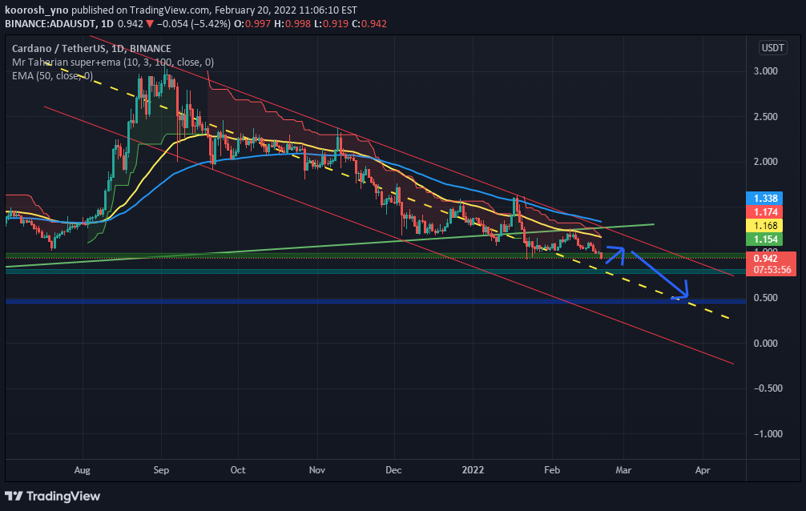Image resolution: width=806 pixels, height=511 pixels.
Task: Click the Dec label on time axis
Action: point(393,470)
